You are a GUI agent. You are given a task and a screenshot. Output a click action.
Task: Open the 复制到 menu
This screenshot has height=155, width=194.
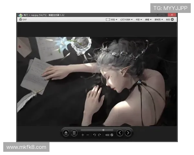(158, 20)
